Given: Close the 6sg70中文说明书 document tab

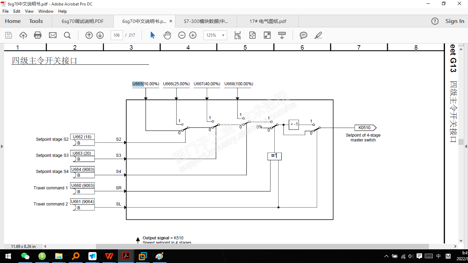Looking at the screenshot, I should click(171, 21).
